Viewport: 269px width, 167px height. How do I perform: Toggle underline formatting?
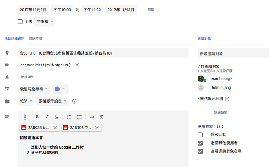(57, 117)
